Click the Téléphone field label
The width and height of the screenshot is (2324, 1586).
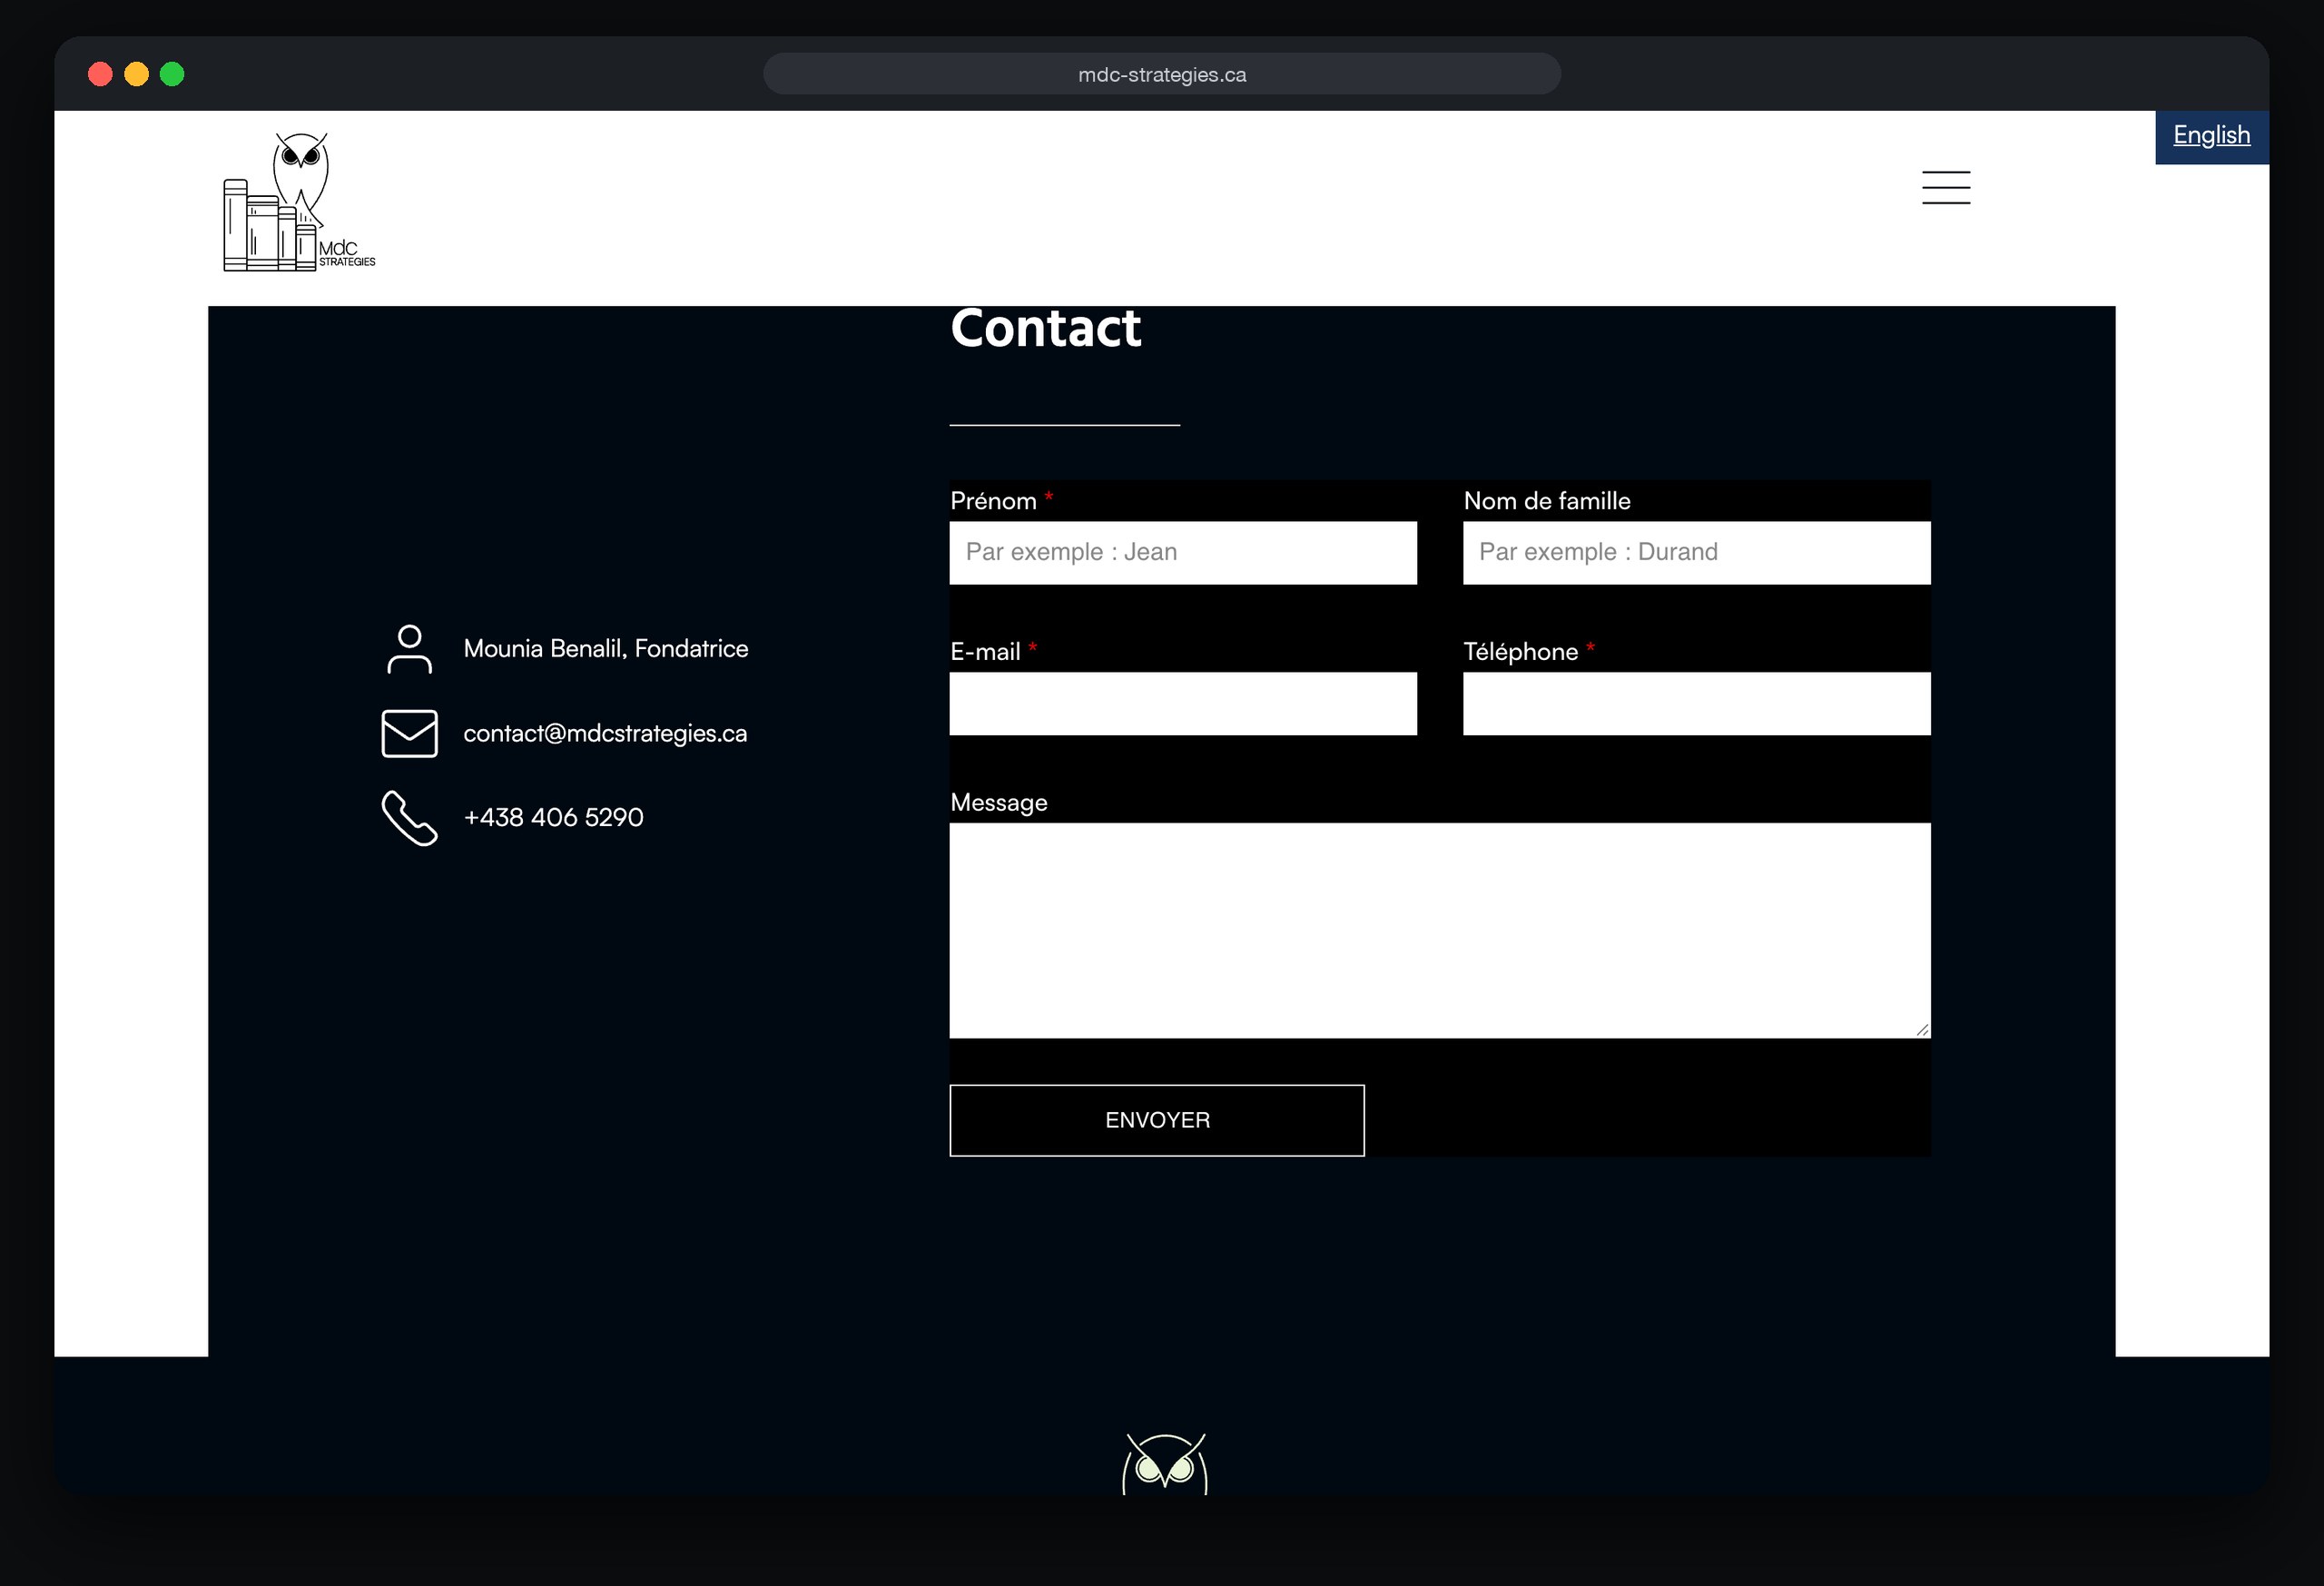(x=1520, y=652)
